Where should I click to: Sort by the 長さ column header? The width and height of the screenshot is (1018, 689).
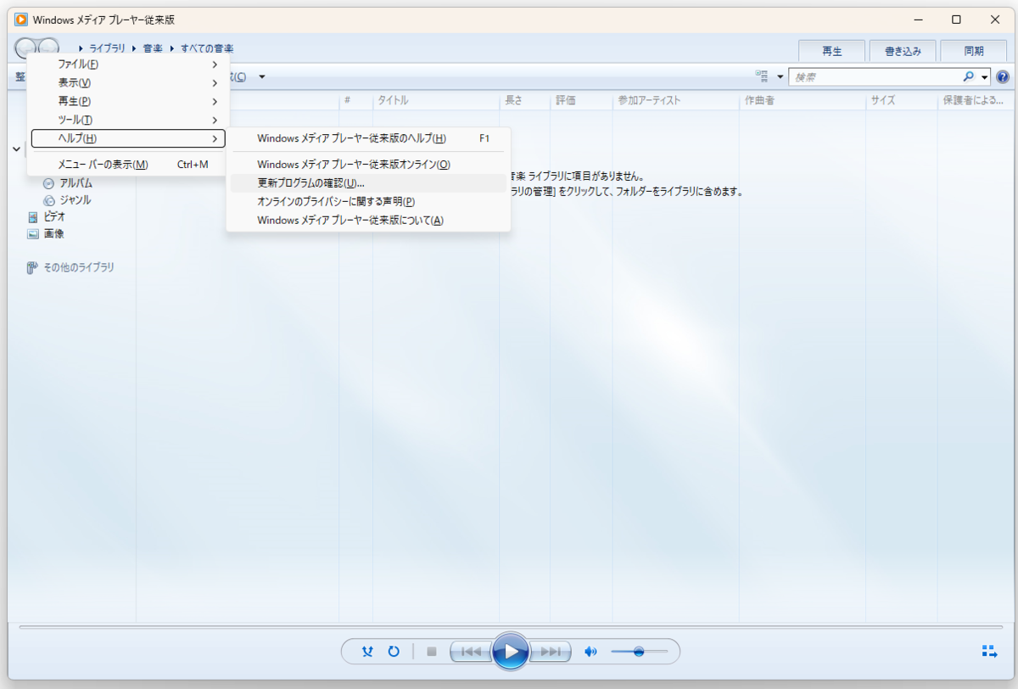coord(525,100)
